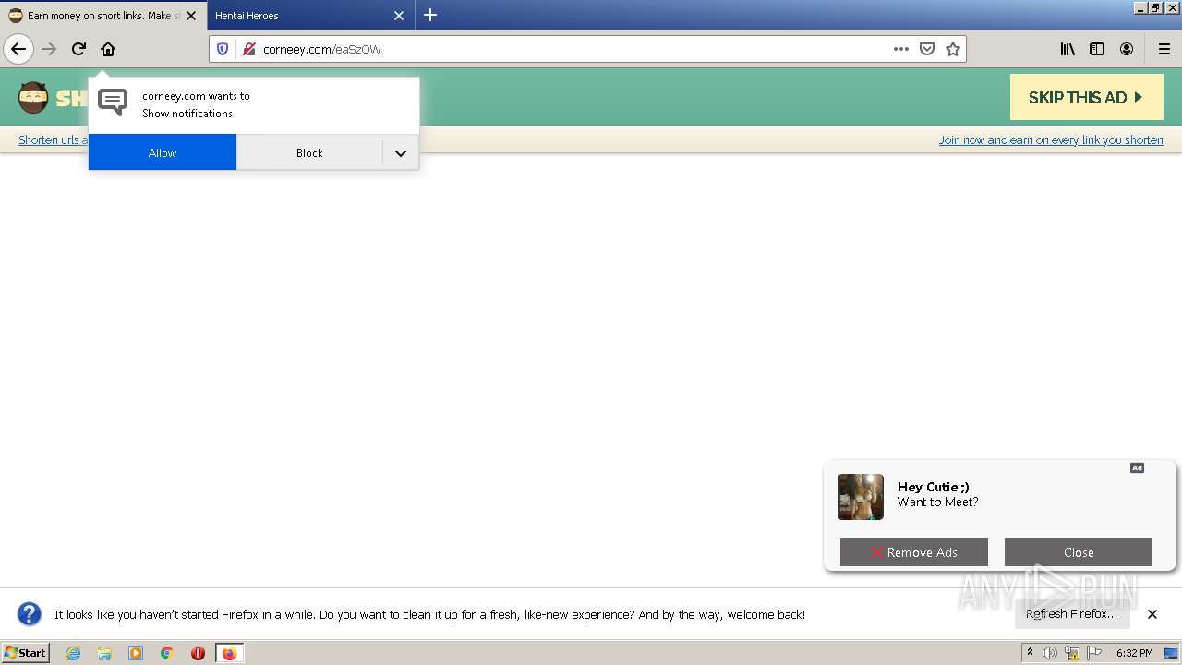This screenshot has width=1182, height=665.
Task: Dismiss the Firefox refresh notification bar
Action: [1152, 613]
